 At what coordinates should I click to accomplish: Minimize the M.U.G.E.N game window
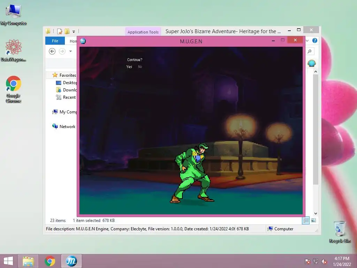273,40
